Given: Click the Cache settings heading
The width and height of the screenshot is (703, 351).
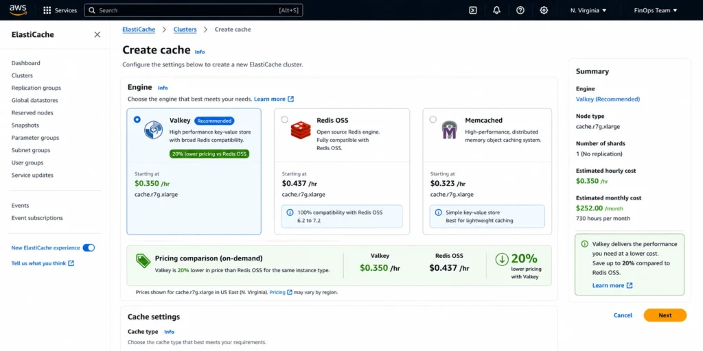Looking at the screenshot, I should pos(154,317).
